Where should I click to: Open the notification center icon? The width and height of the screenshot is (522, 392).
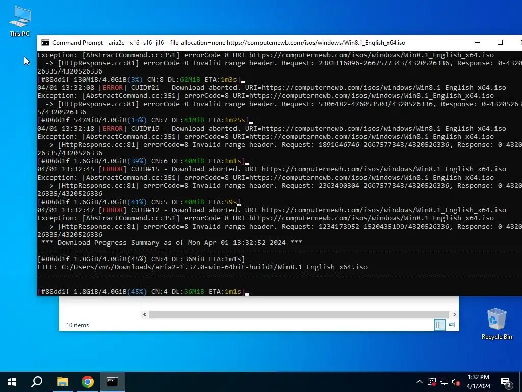[x=506, y=382]
